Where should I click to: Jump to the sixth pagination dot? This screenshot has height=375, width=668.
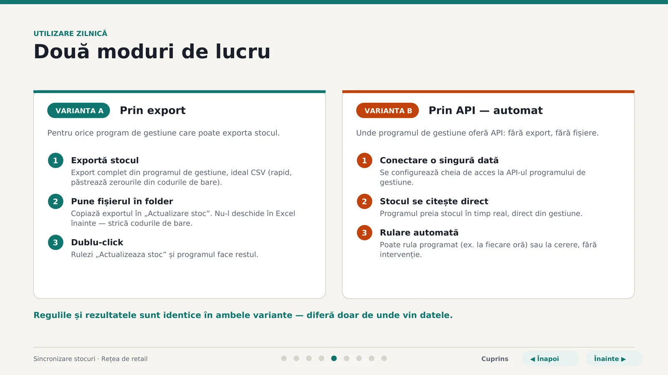click(347, 358)
